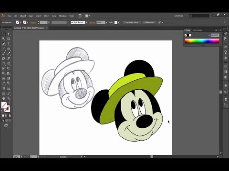
Task: Expand the Essentials workspace switcher
Action: [180, 16]
